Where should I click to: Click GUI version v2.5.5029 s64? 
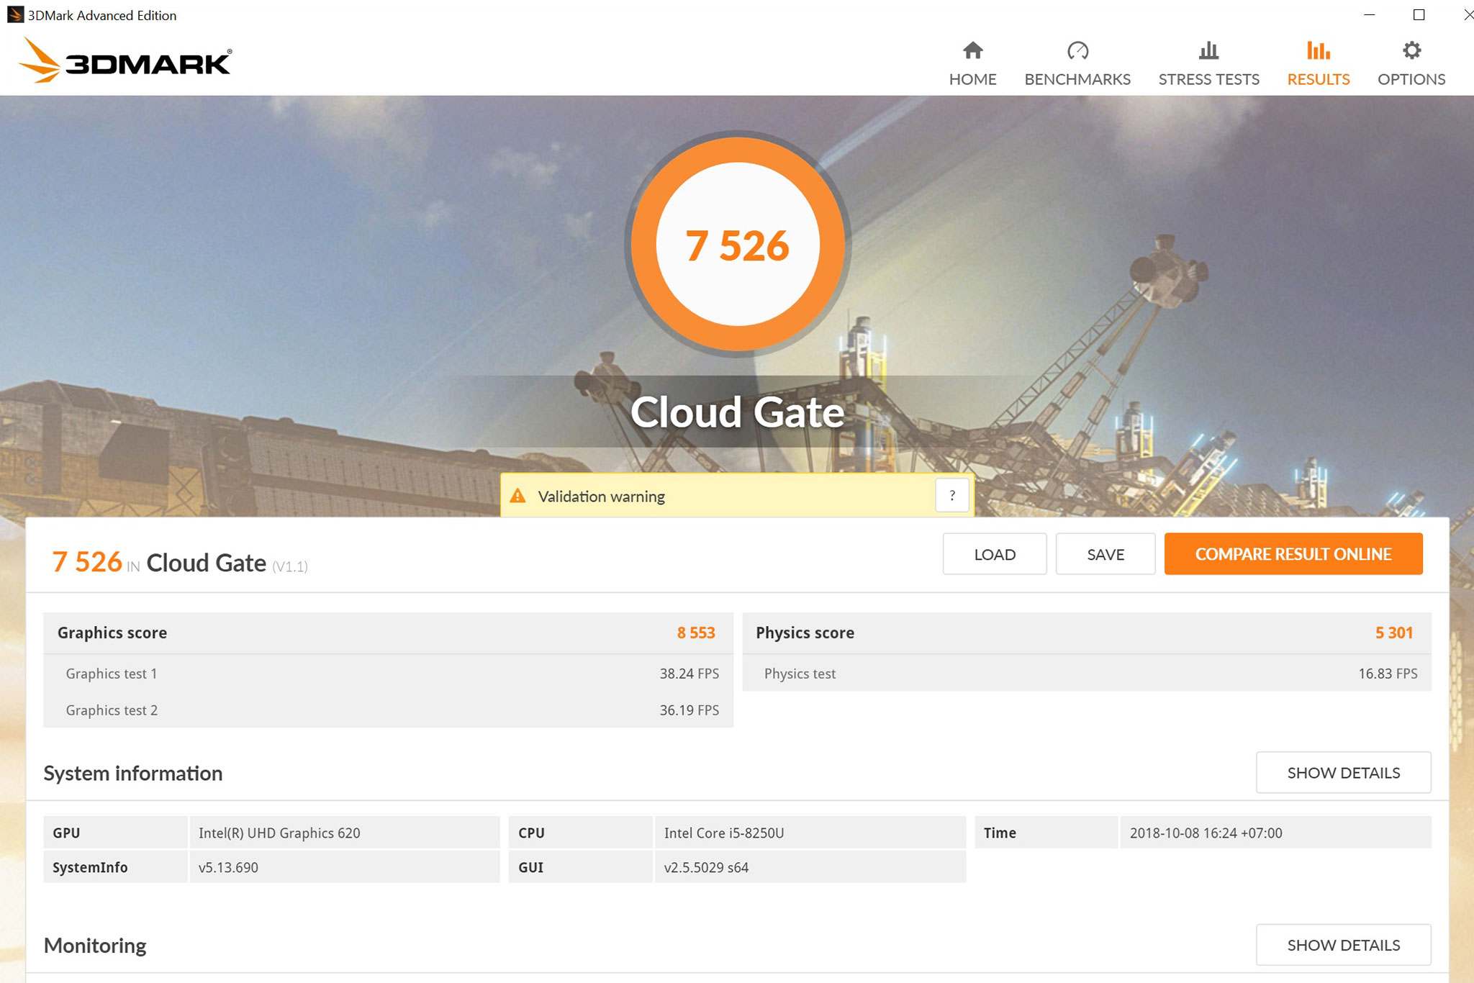coord(706,867)
